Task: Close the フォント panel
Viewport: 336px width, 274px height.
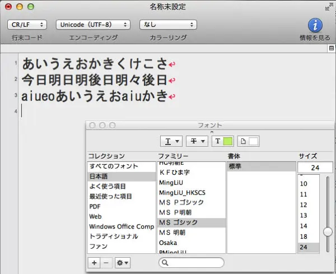Action: (x=92, y=125)
